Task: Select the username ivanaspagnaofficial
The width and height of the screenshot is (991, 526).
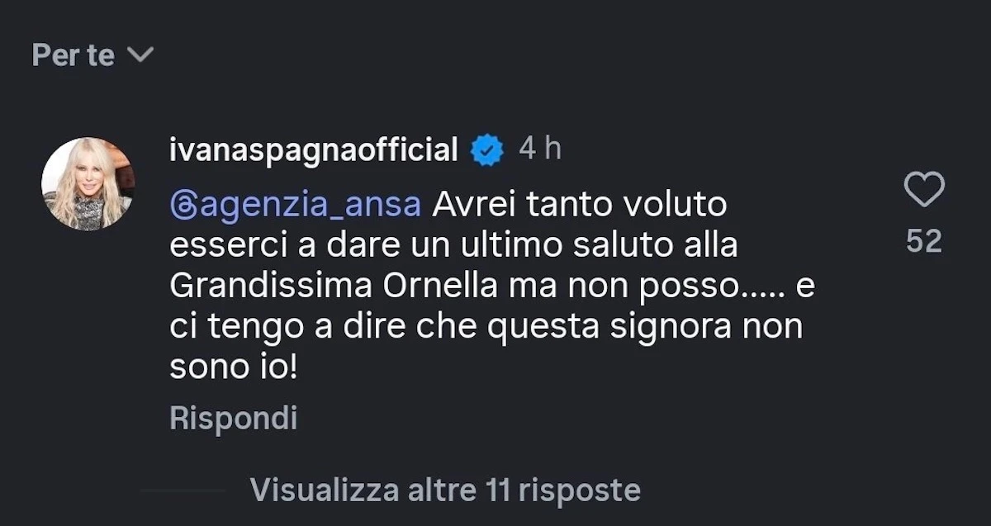Action: tap(315, 149)
